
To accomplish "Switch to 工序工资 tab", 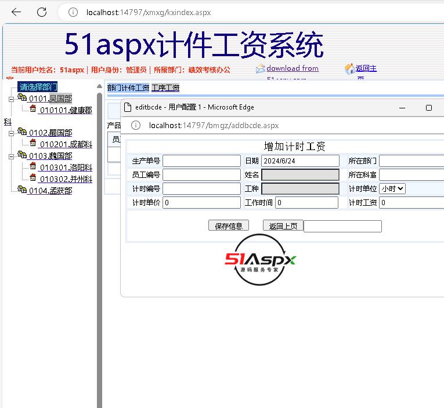I will pos(165,88).
